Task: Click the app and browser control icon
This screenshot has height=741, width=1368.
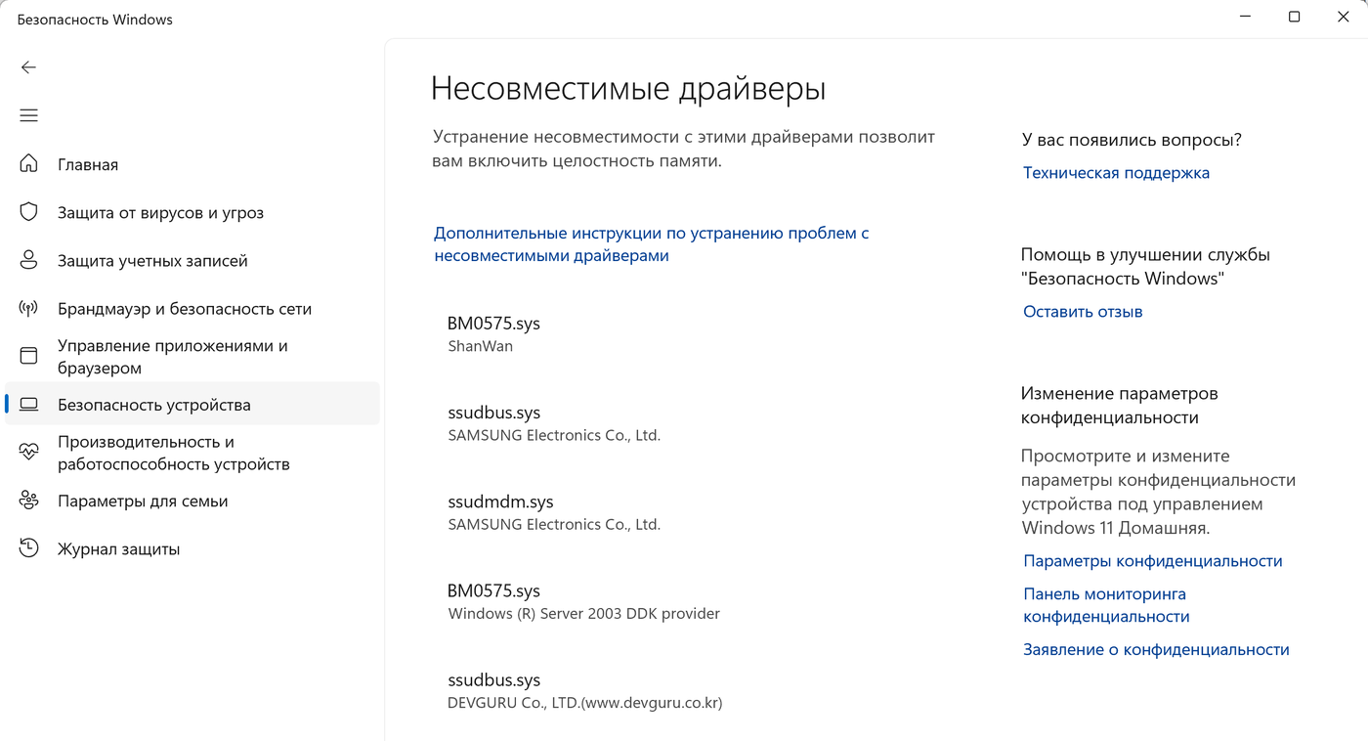Action: coord(28,356)
